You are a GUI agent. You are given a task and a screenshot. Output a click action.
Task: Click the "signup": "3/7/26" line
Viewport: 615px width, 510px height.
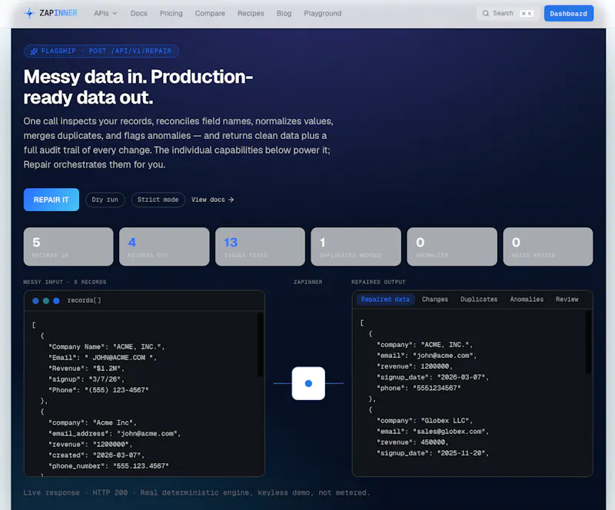86,379
